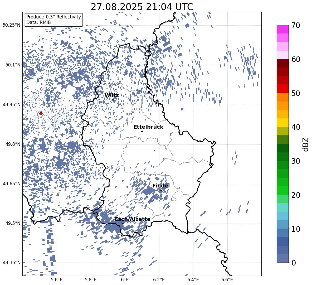Click the 6.2°E longitude tick label
The width and height of the screenshot is (312, 285).
159,280
